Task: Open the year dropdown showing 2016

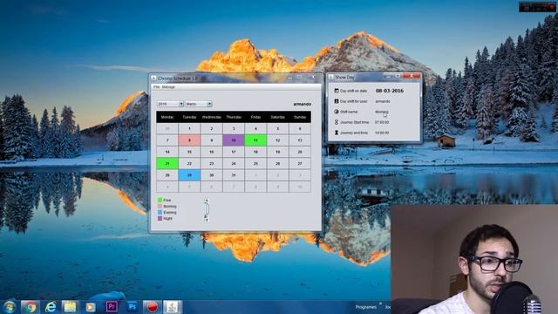Action: (171, 104)
